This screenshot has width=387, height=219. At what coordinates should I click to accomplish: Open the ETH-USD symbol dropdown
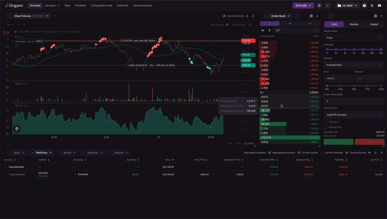tap(303, 5)
